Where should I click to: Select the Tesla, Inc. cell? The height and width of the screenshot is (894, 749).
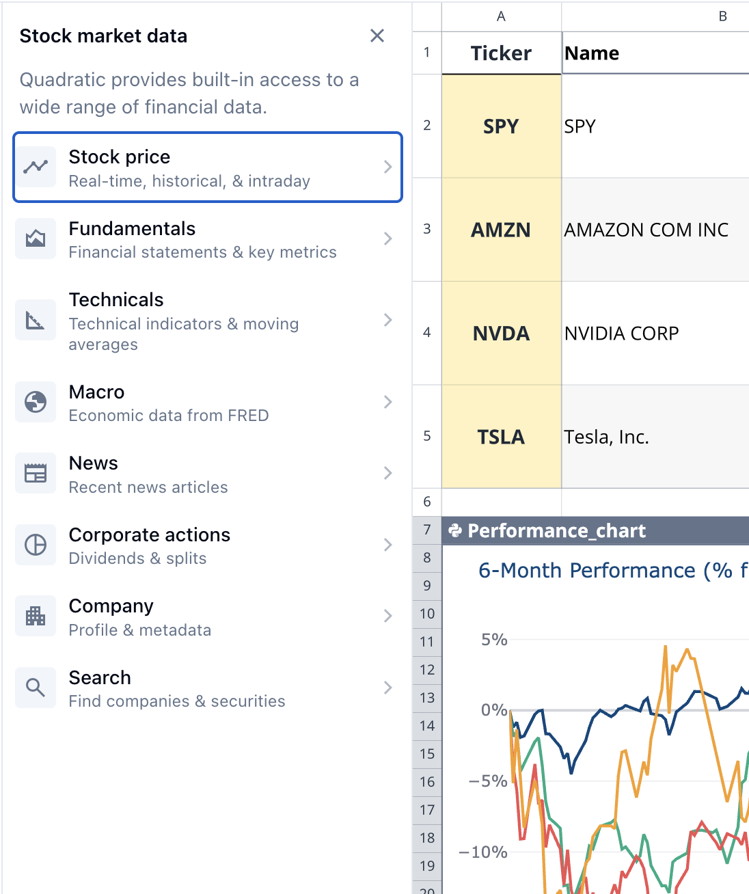pos(655,436)
